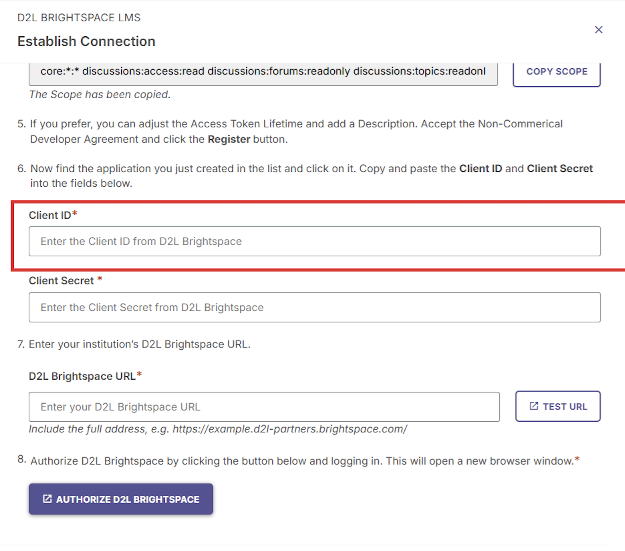The height and width of the screenshot is (551, 625).
Task: Close the Establish Connection dialog
Action: [599, 30]
